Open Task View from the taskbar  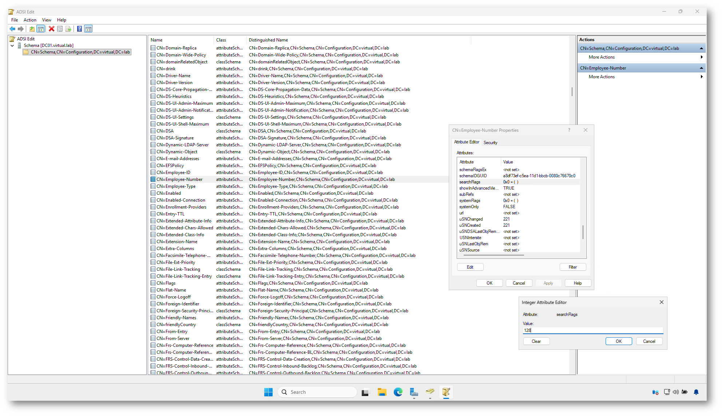[x=365, y=392]
